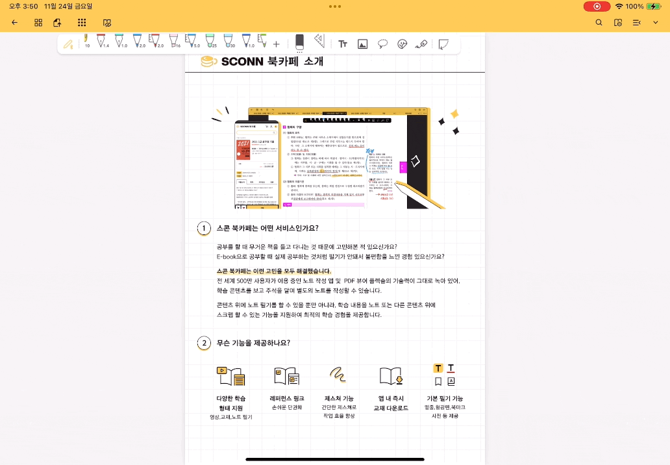Select the light blue highlighter size 30
The image size is (670, 465).
[229, 41]
